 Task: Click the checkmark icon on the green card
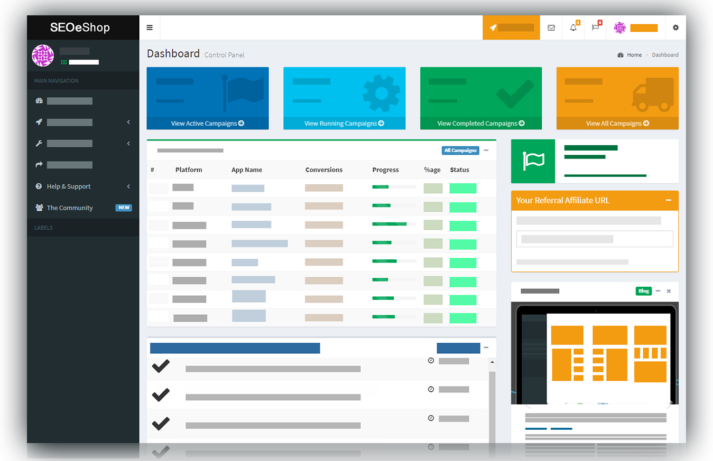[x=515, y=93]
